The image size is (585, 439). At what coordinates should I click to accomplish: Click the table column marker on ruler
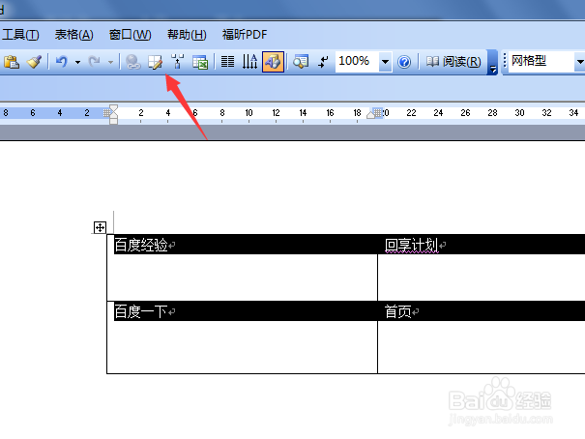[x=378, y=112]
